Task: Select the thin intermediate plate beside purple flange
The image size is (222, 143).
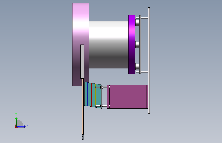Action: (140, 45)
